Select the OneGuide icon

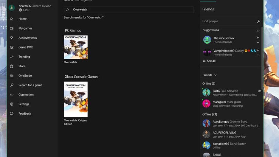tap(12, 76)
